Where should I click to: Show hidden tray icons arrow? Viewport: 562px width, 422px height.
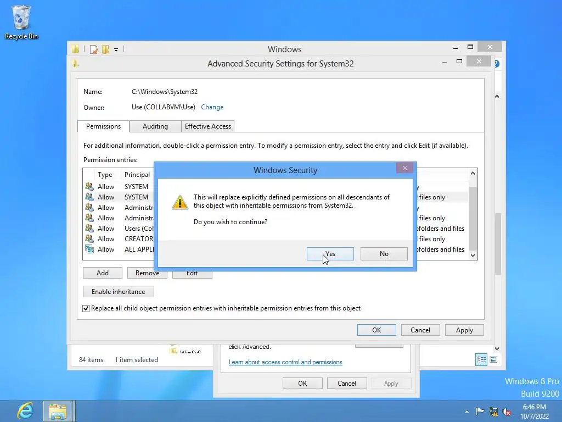(467, 412)
